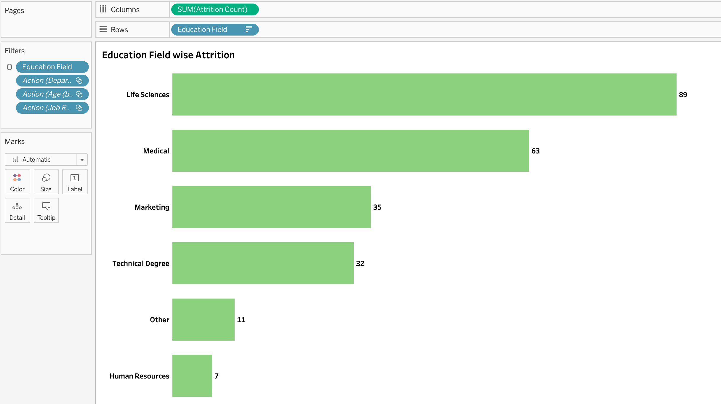The width and height of the screenshot is (721, 404).
Task: Toggle the action link on Action (Job R..) filter
Action: coord(78,108)
